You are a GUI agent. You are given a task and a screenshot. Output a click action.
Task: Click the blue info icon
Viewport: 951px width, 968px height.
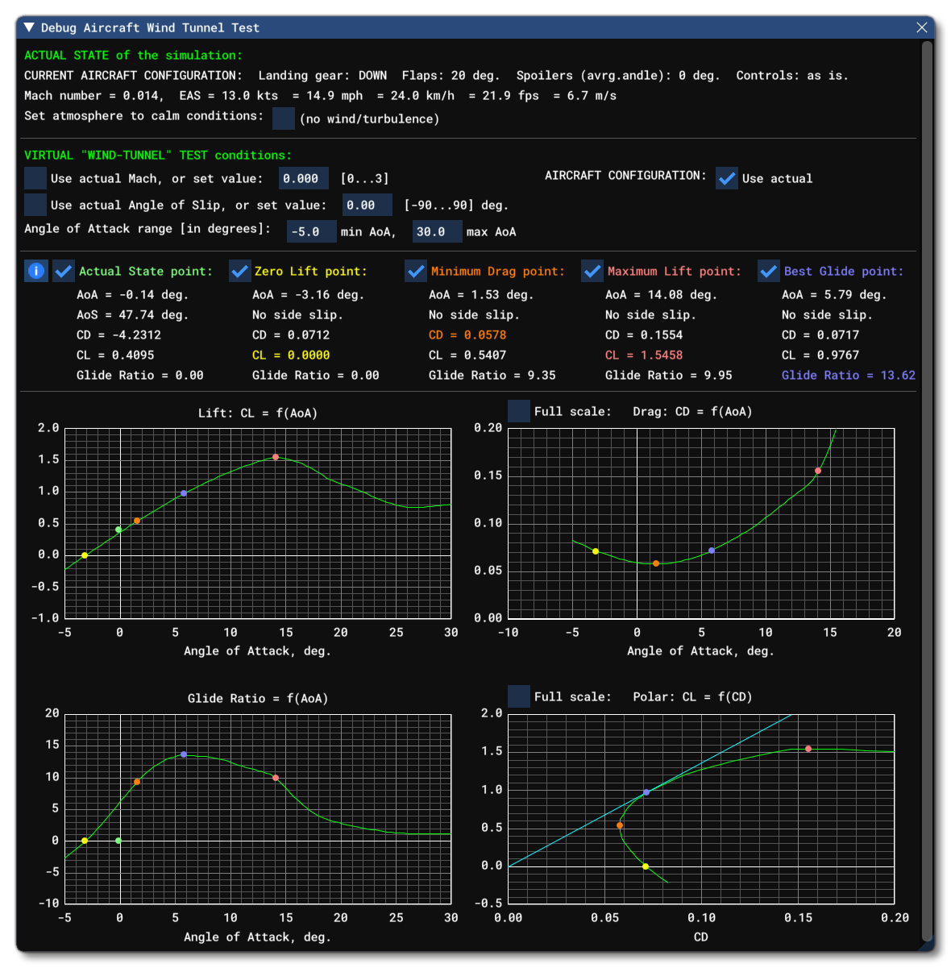pyautogui.click(x=36, y=272)
